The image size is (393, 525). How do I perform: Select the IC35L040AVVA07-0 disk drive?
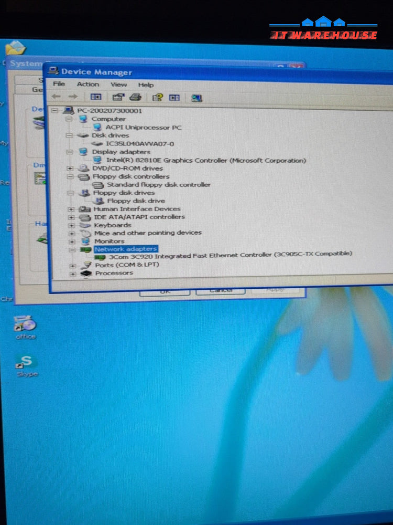140,144
